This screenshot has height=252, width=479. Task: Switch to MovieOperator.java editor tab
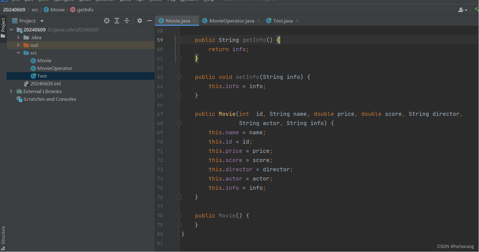click(x=231, y=21)
